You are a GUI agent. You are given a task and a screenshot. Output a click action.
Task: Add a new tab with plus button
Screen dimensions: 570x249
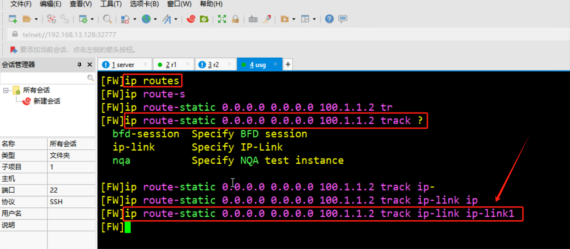coord(288,65)
